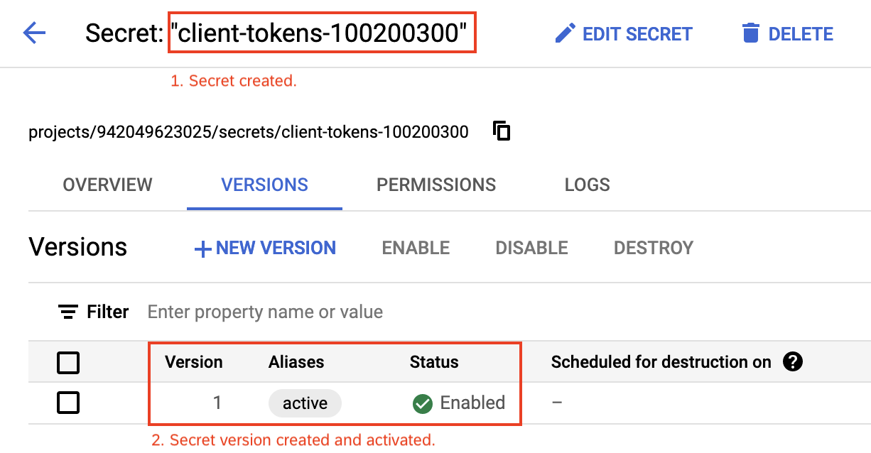Click the "active" alias chip

[305, 403]
